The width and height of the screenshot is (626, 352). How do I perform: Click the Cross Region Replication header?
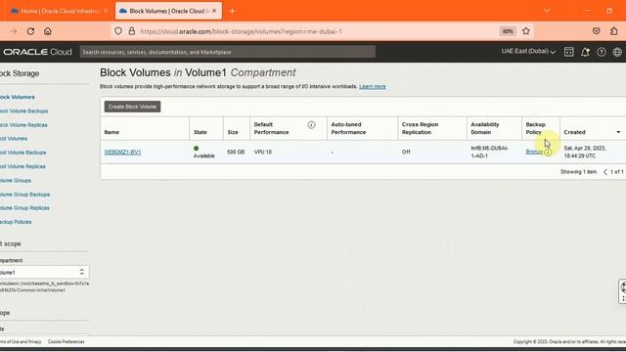point(420,128)
